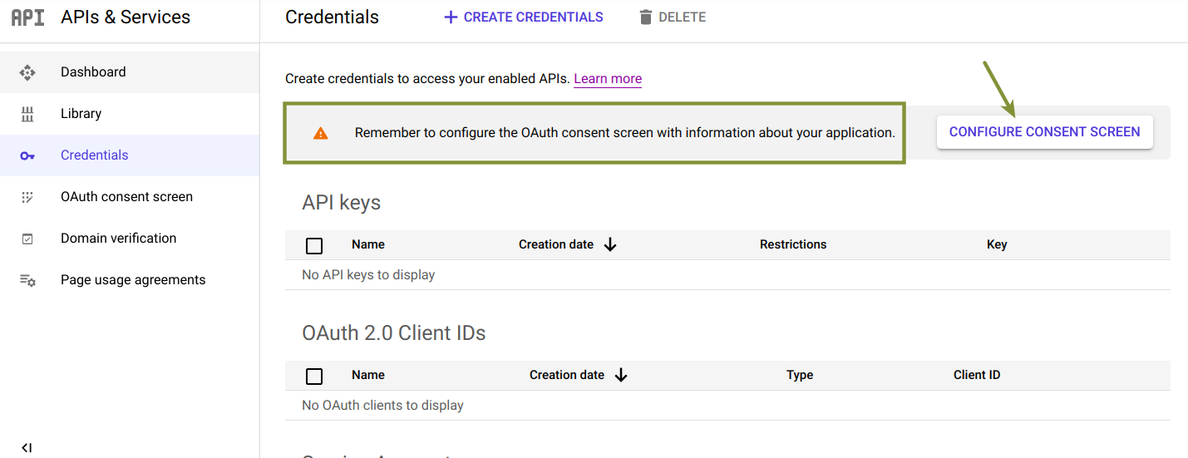Click the OAuth consent screen icon
1188x458 pixels.
tap(27, 197)
